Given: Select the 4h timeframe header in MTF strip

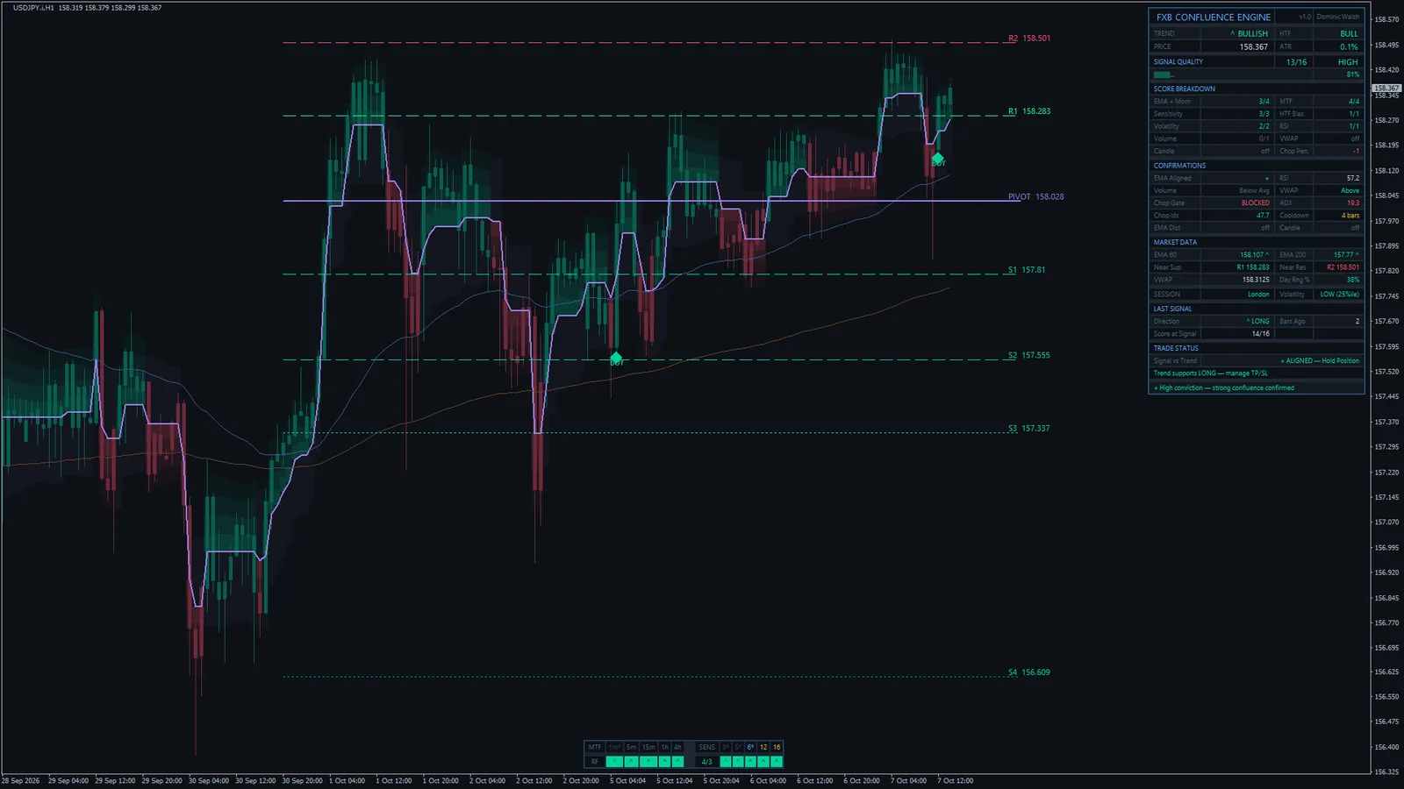Looking at the screenshot, I should point(677,747).
